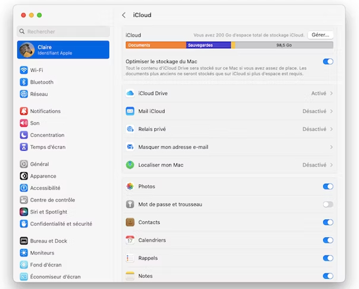The image size is (359, 289).
Task: Click Masquer mon adresse e-mail icon
Action: [x=130, y=147]
